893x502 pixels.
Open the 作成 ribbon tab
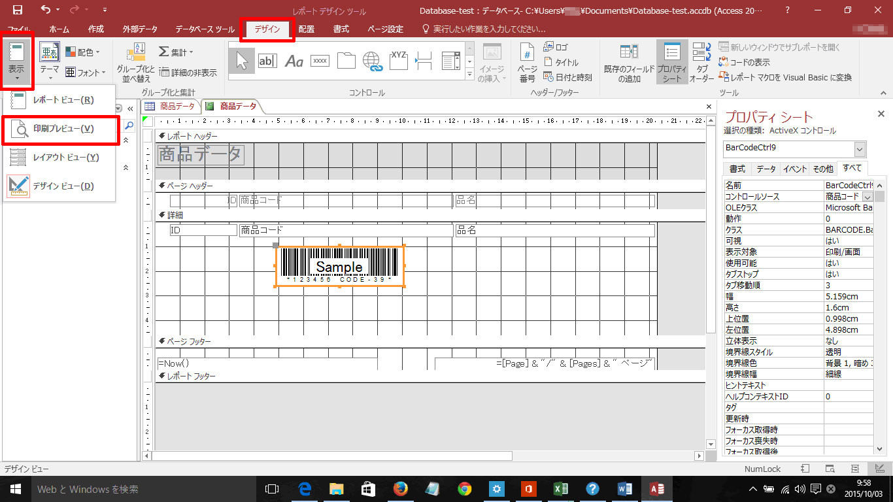point(96,29)
